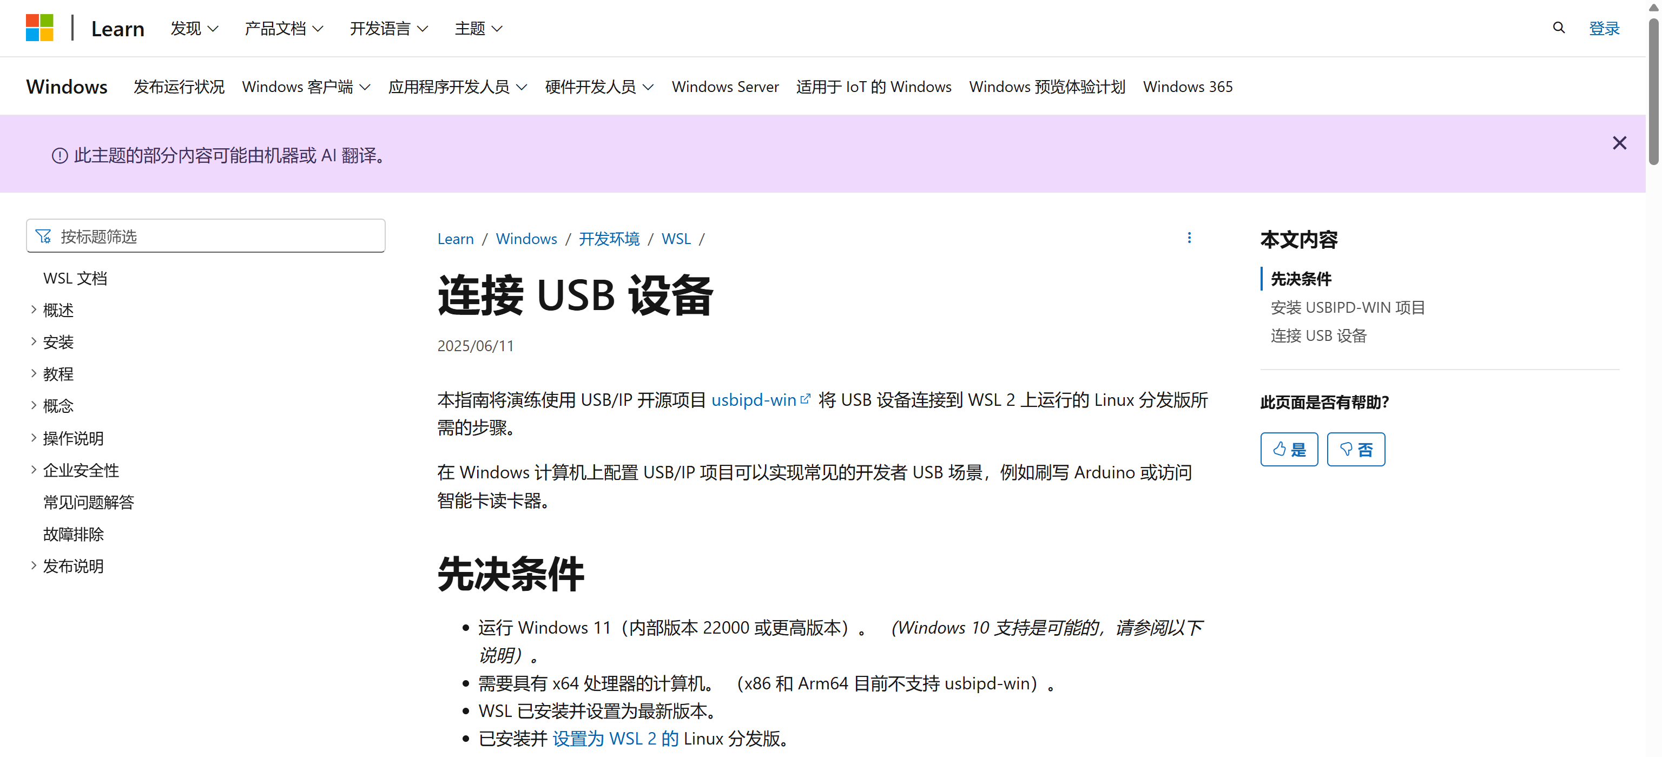Open the usbipd-win link

[x=754, y=399]
